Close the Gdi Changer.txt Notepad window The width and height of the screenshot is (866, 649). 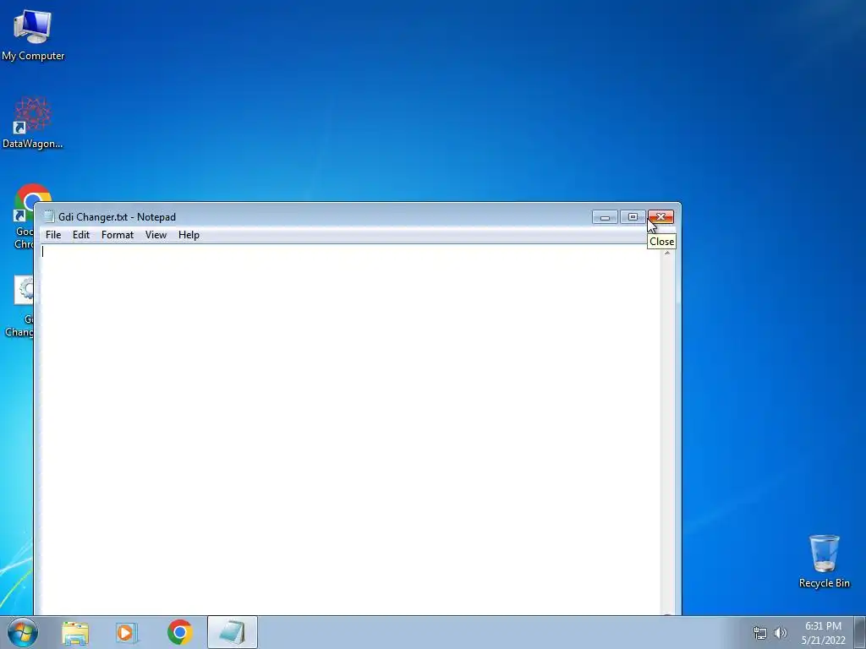coord(660,217)
